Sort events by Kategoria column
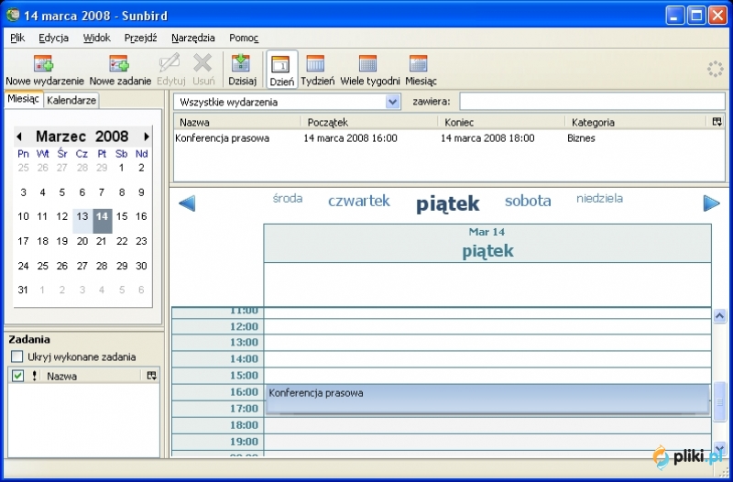This screenshot has width=733, height=482. click(636, 122)
